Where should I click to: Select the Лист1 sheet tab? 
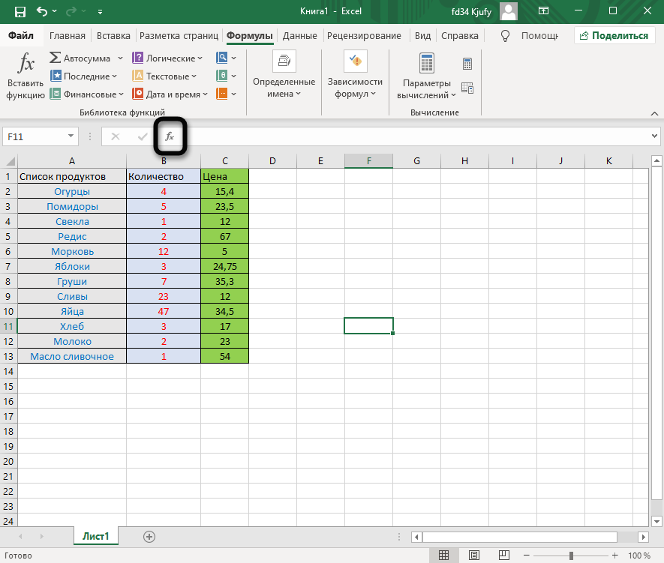pos(96,536)
